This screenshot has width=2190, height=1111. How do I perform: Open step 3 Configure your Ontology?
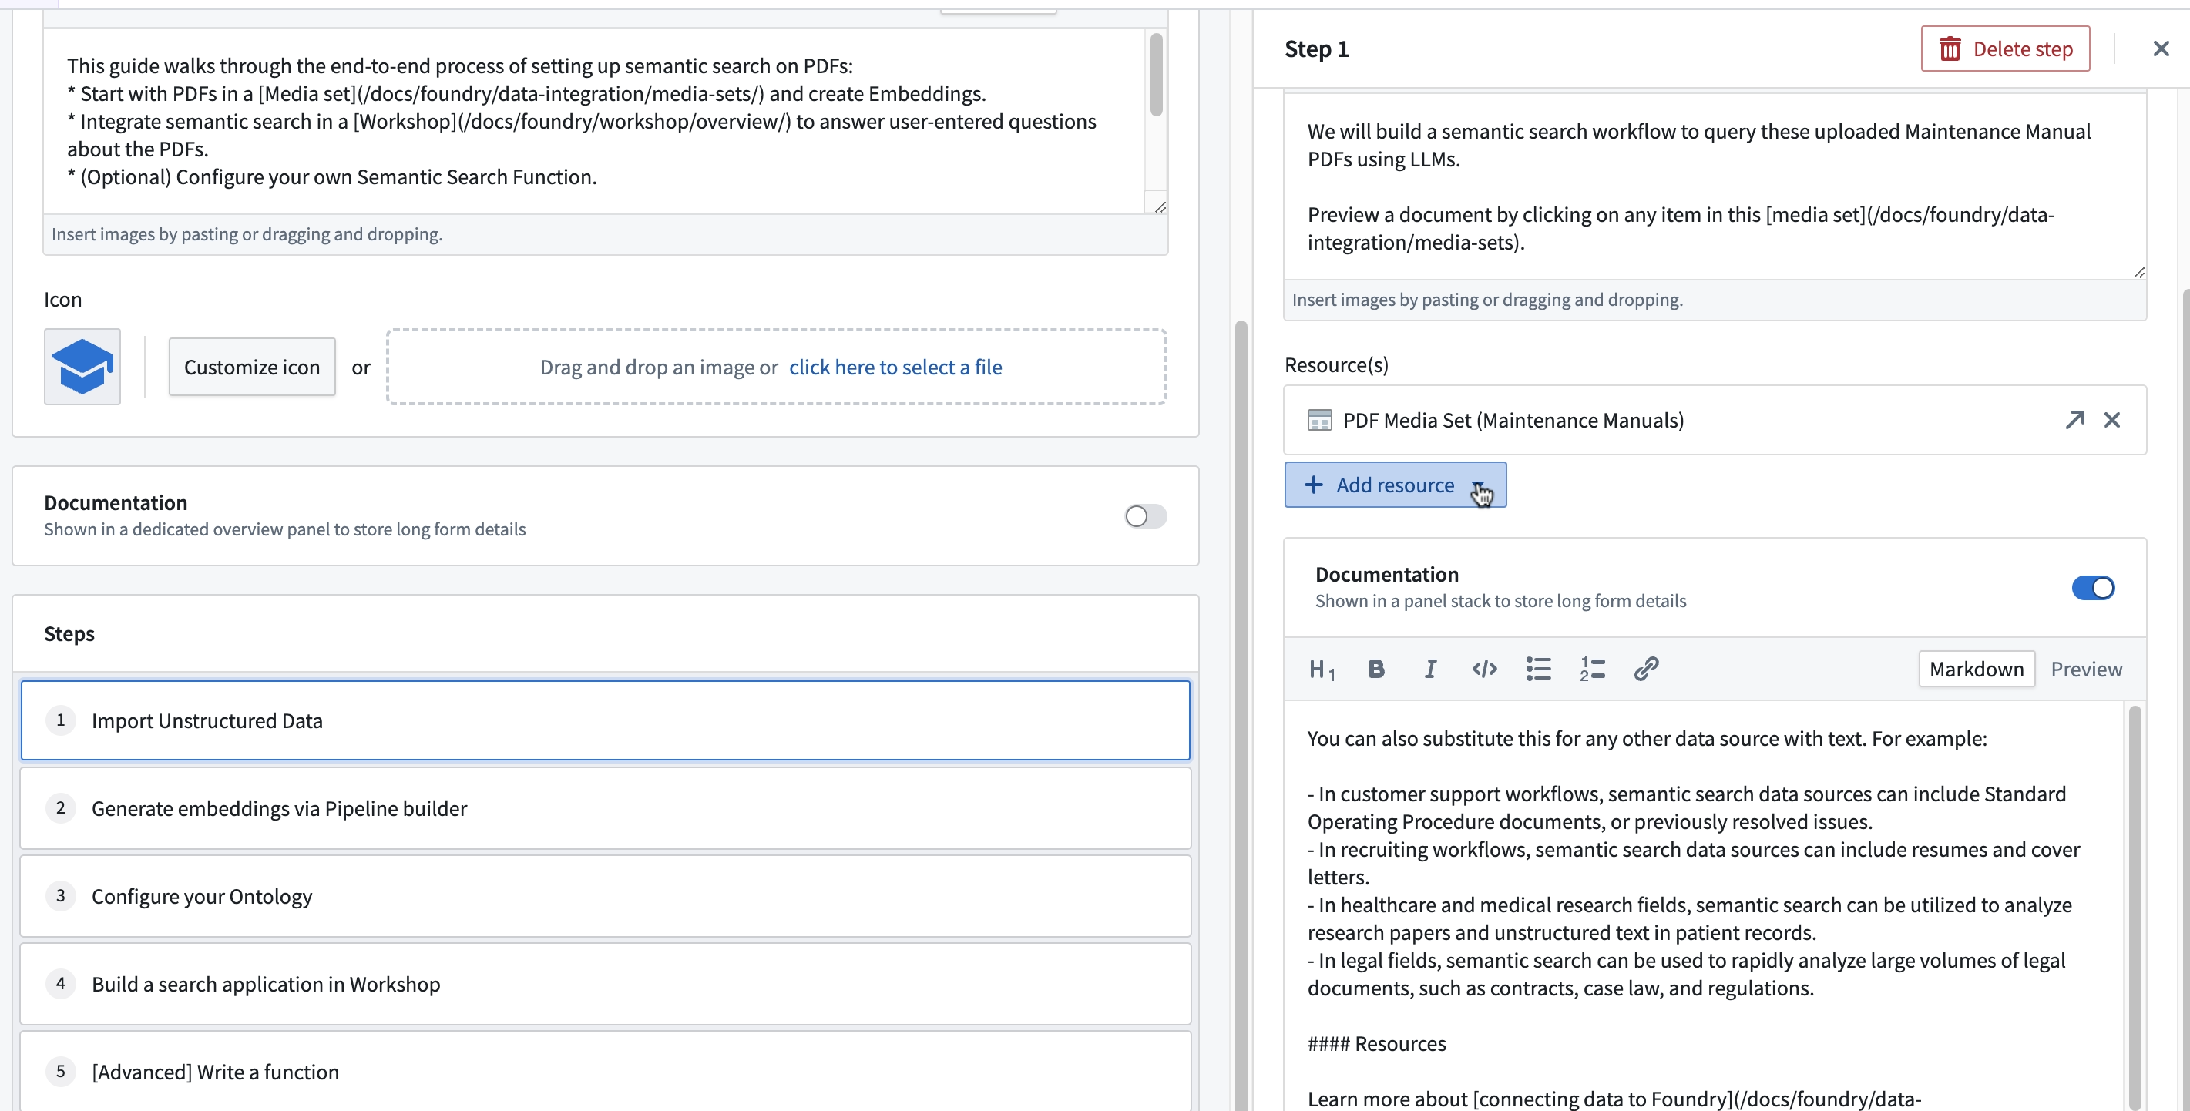coord(606,896)
